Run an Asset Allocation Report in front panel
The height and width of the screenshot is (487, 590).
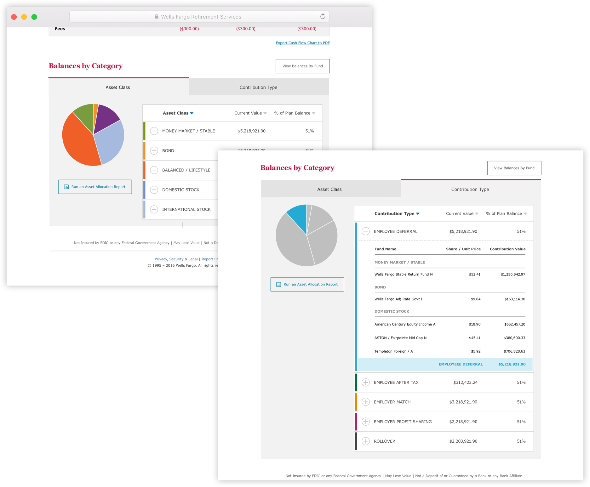[307, 284]
